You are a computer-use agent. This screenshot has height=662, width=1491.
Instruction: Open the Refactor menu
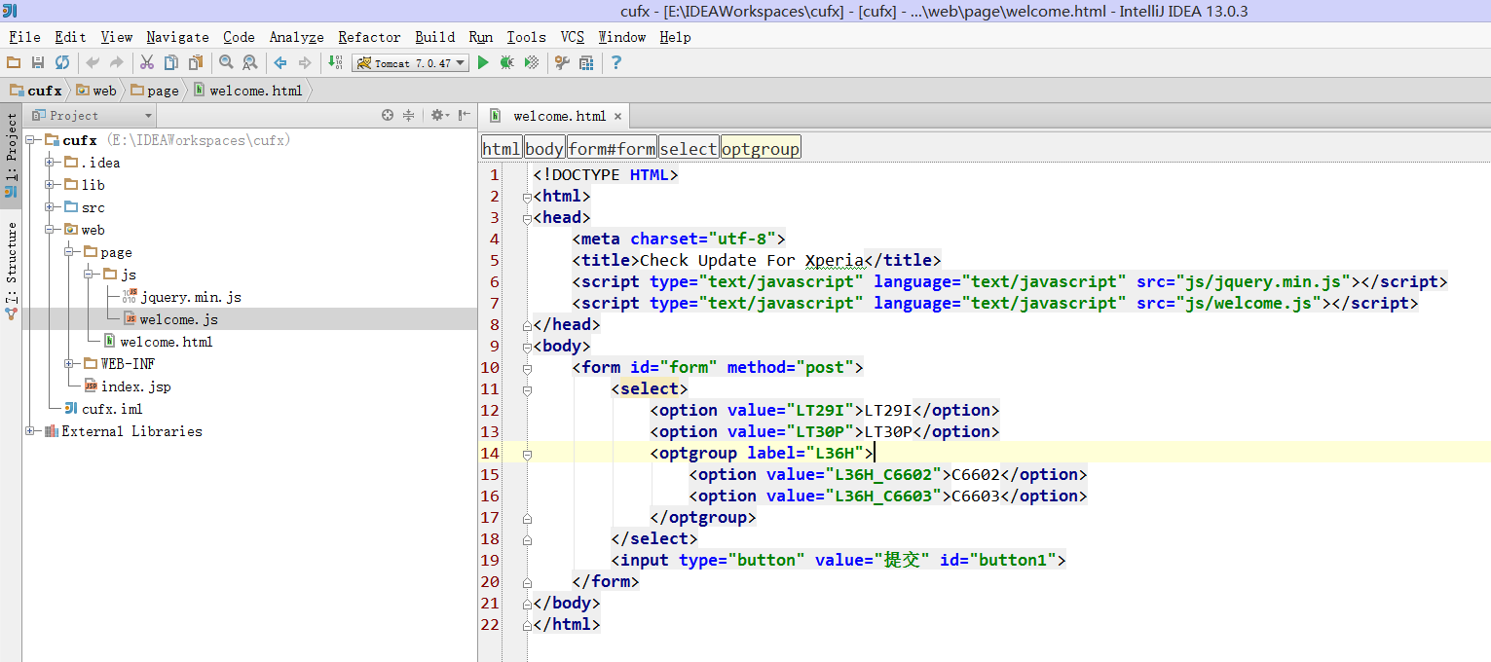pos(369,37)
